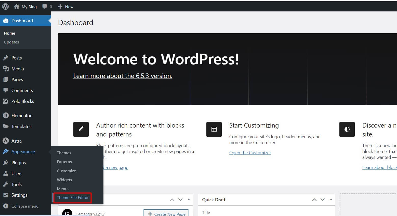
Task: Open the Plugins menu label
Action: point(19,163)
